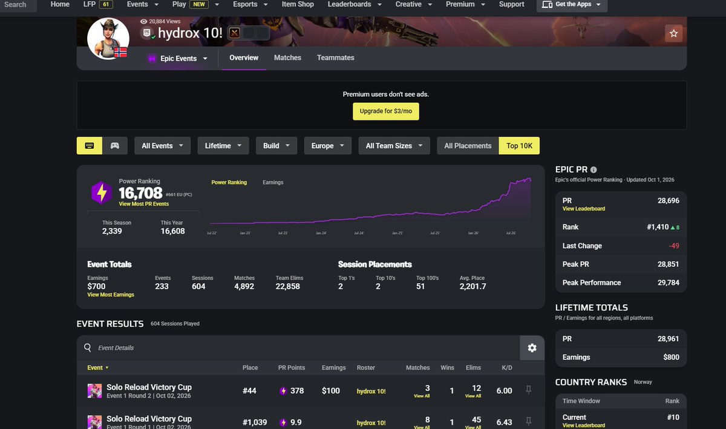Sort by the PR Points column header
The width and height of the screenshot is (726, 429).
click(x=292, y=368)
